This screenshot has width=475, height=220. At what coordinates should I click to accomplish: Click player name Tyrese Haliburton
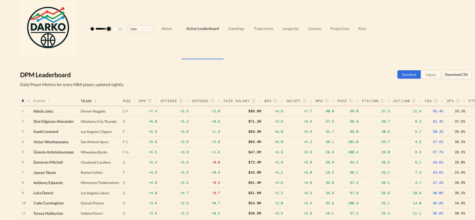49,214
